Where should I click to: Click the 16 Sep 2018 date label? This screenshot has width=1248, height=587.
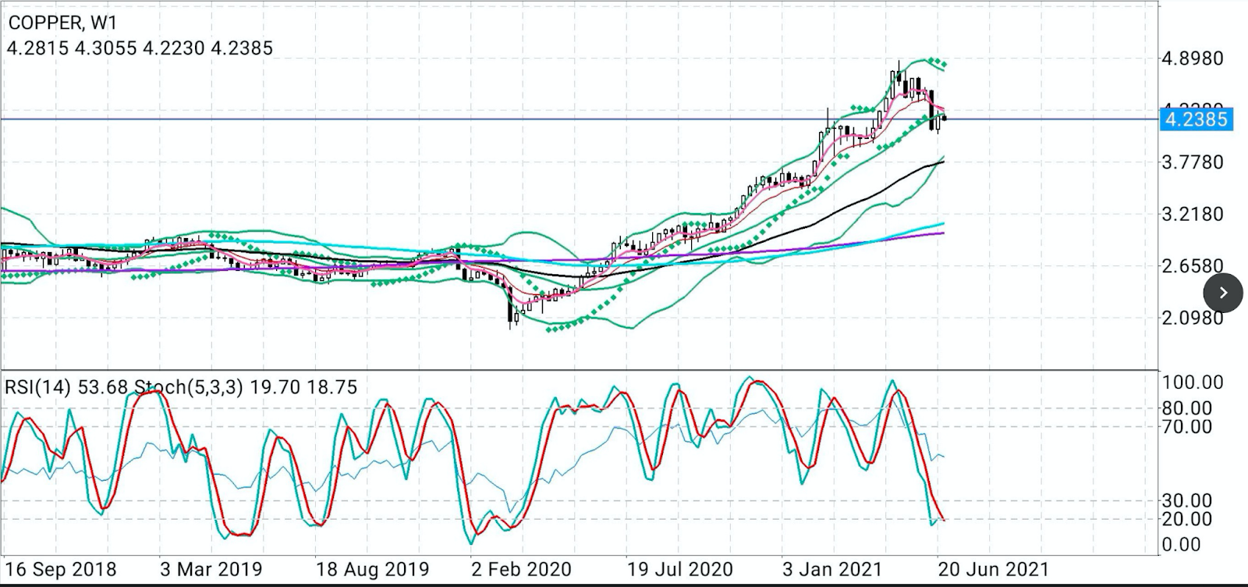(x=61, y=569)
